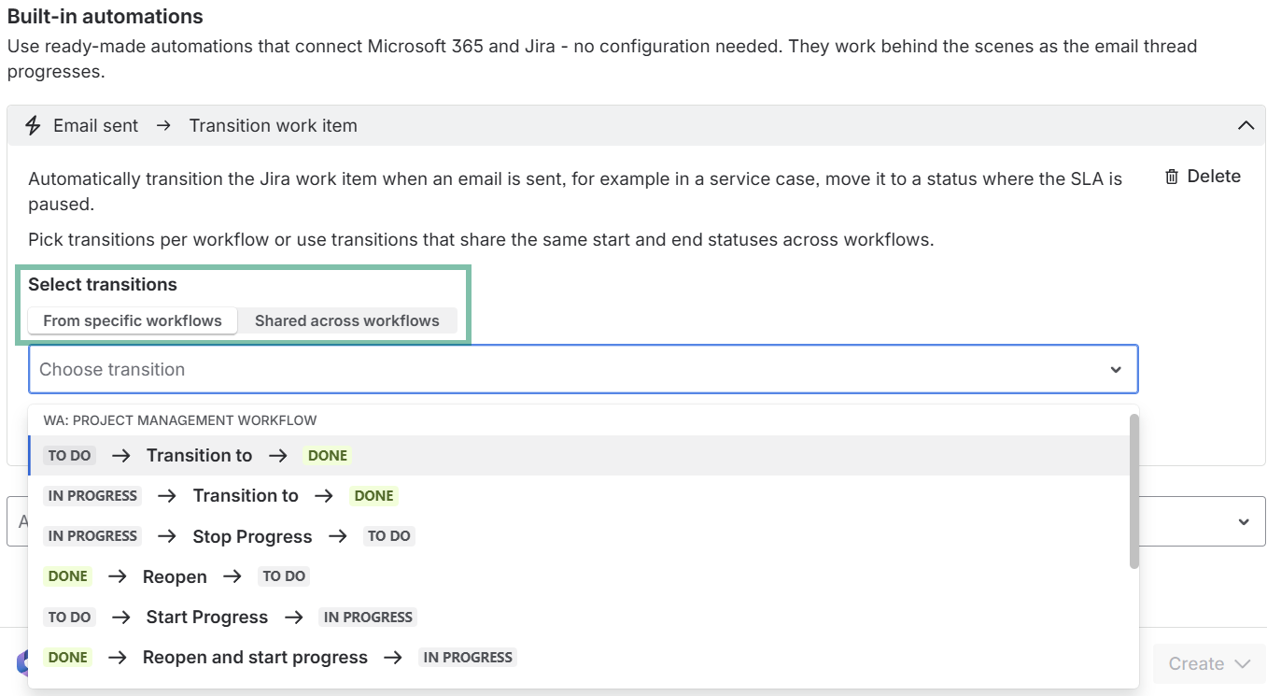The image size is (1267, 696).
Task: Click the Create button
Action: [x=1196, y=664]
